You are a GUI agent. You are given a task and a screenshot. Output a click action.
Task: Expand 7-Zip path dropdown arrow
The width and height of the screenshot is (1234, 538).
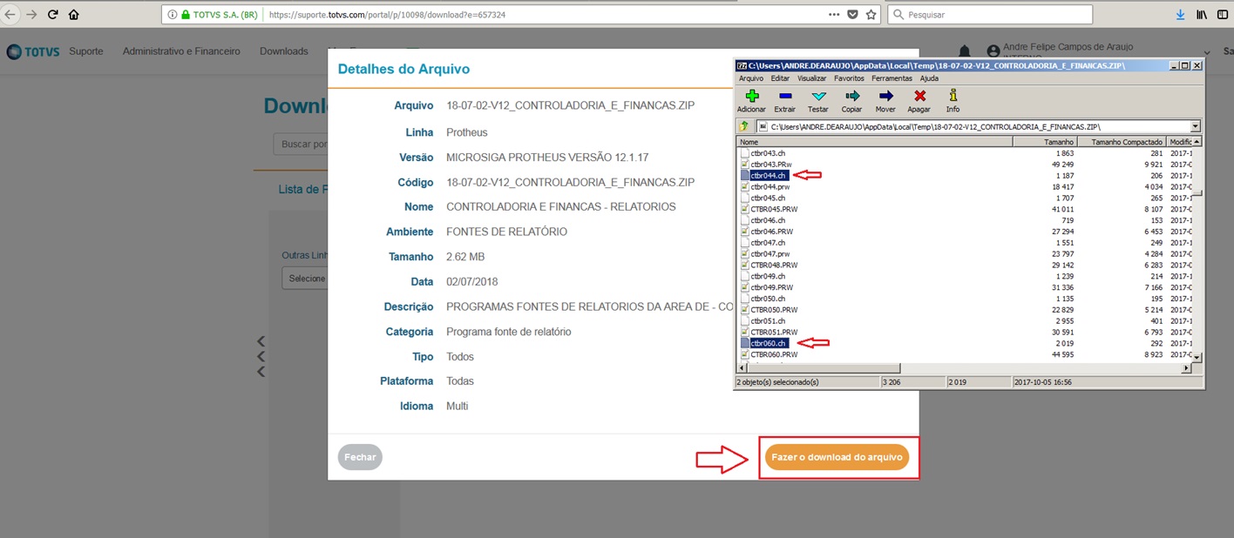[1196, 127]
